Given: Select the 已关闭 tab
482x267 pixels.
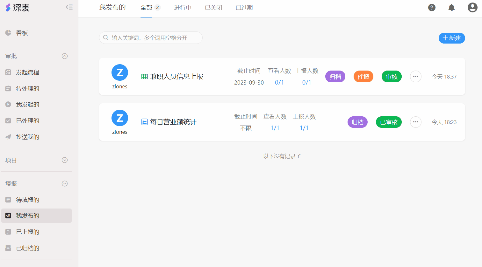Looking at the screenshot, I should point(213,8).
